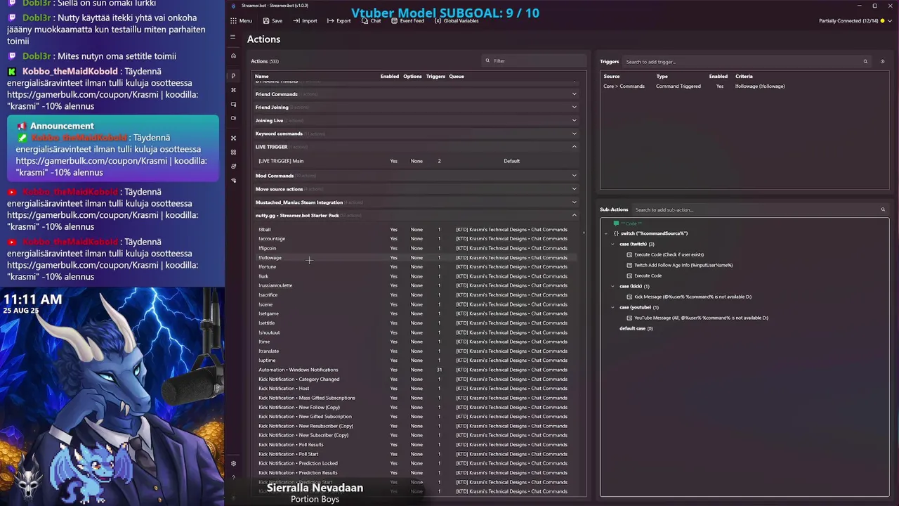Select Kick Notification • New Follow (Copy) row
Screen dimensions: 899x506
[414, 407]
